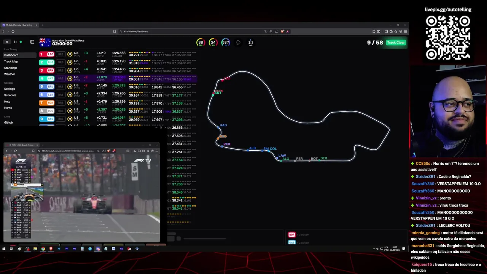Image resolution: width=487 pixels, height=274 pixels.
Task: Go back in the f1-dash browser
Action: [3, 32]
